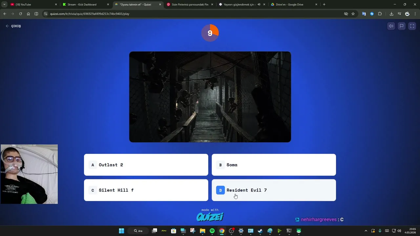Open a new browser tab
Image resolution: width=420 pixels, height=236 pixels.
point(324,5)
